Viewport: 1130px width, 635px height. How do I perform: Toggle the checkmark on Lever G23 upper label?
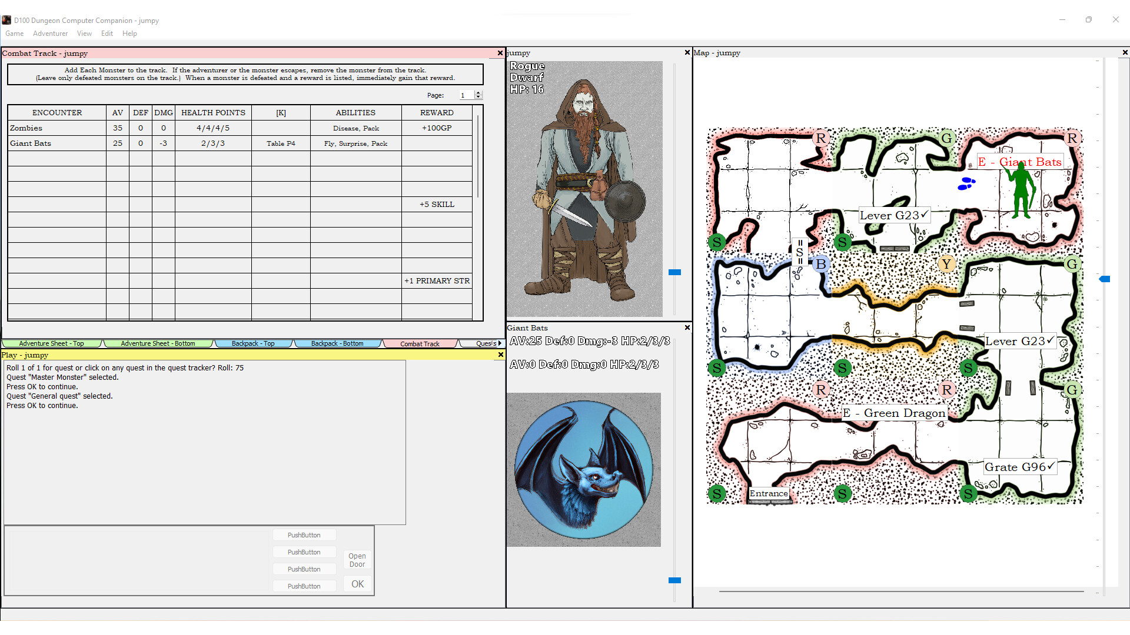click(924, 215)
